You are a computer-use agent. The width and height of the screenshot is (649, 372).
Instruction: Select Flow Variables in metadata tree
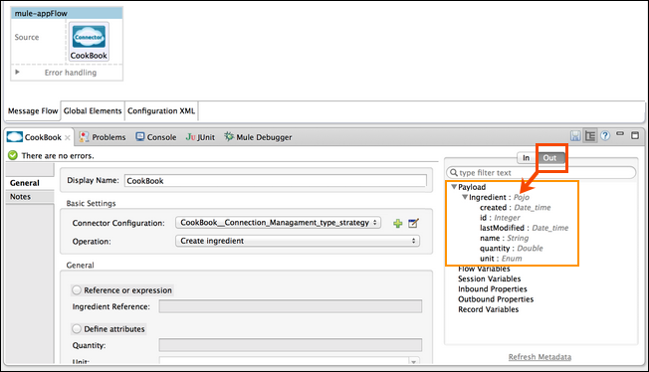484,269
